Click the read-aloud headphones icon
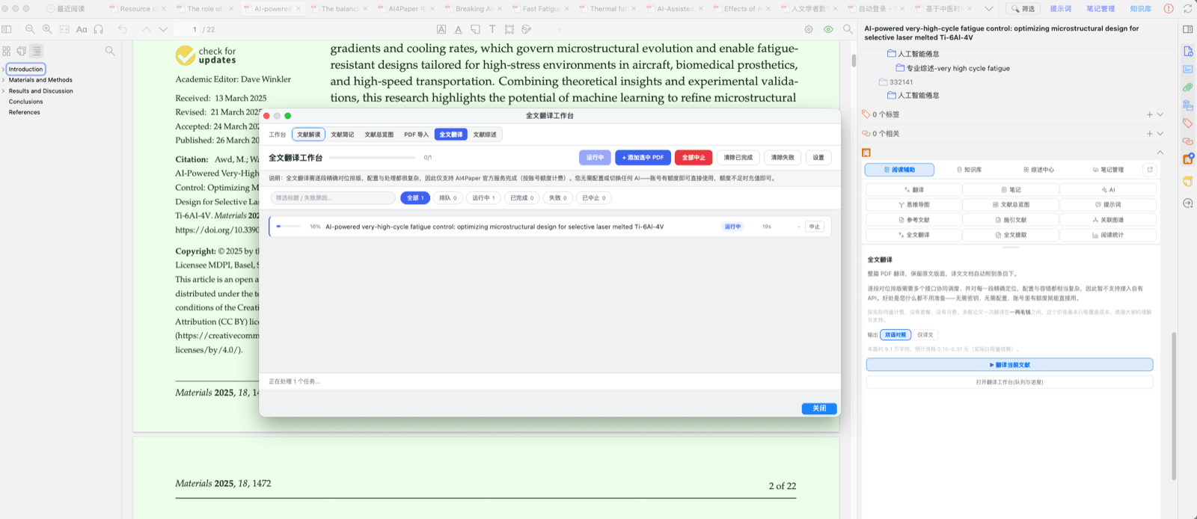The image size is (1197, 519). (x=99, y=29)
